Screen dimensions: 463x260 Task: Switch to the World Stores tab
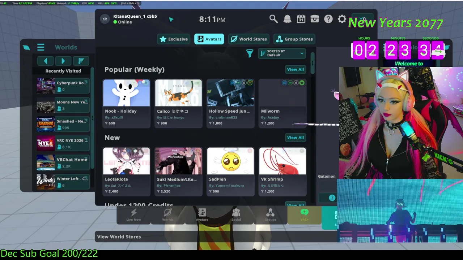point(249,39)
